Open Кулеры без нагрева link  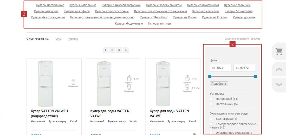point(239,11)
